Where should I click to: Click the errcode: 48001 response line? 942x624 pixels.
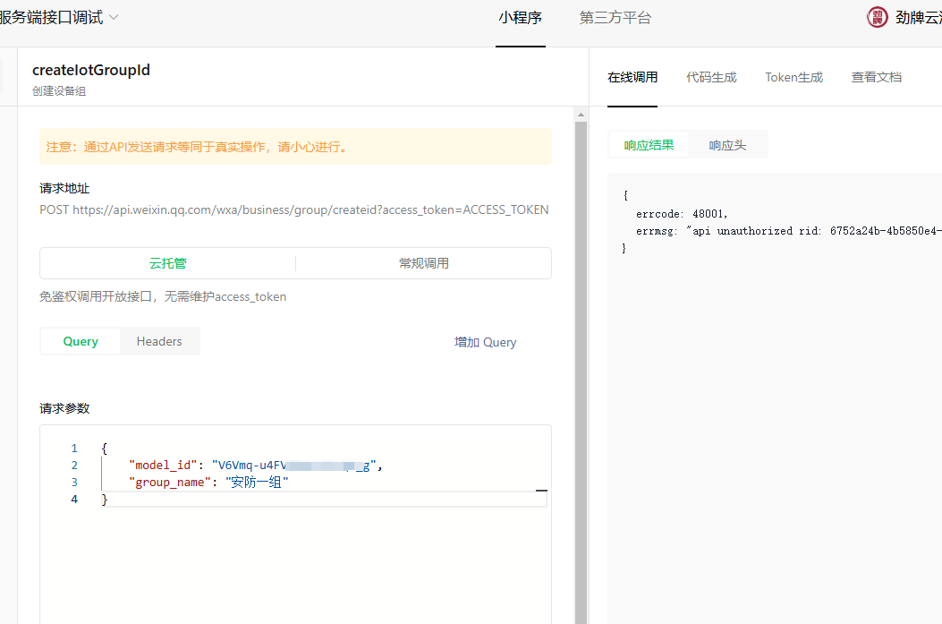point(682,214)
